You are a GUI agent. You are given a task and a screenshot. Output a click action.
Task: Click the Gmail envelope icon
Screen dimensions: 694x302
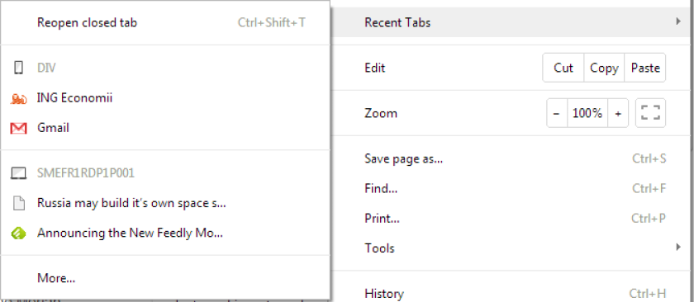[18, 128]
